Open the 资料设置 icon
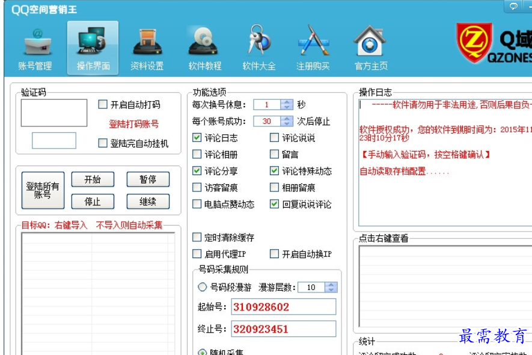This screenshot has width=532, height=355. [x=147, y=43]
